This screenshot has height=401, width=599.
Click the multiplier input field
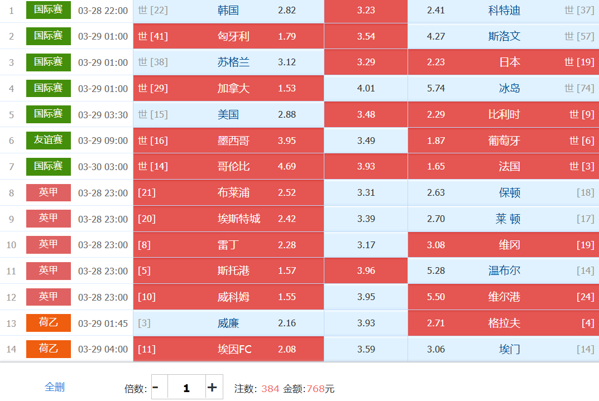point(186,387)
